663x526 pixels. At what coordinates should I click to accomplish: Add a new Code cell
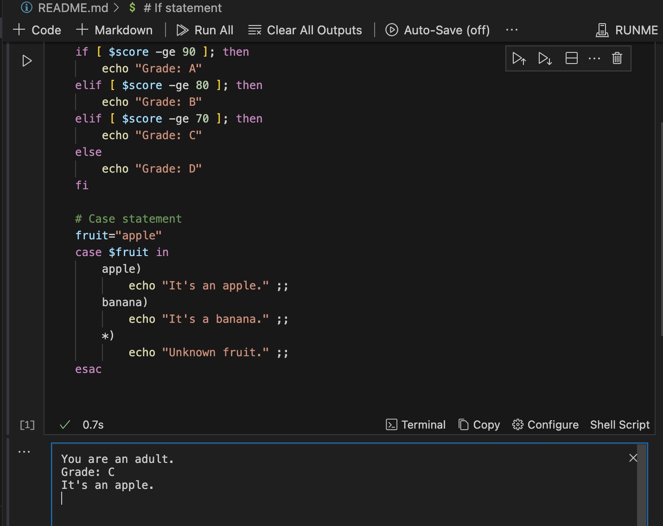click(x=37, y=30)
